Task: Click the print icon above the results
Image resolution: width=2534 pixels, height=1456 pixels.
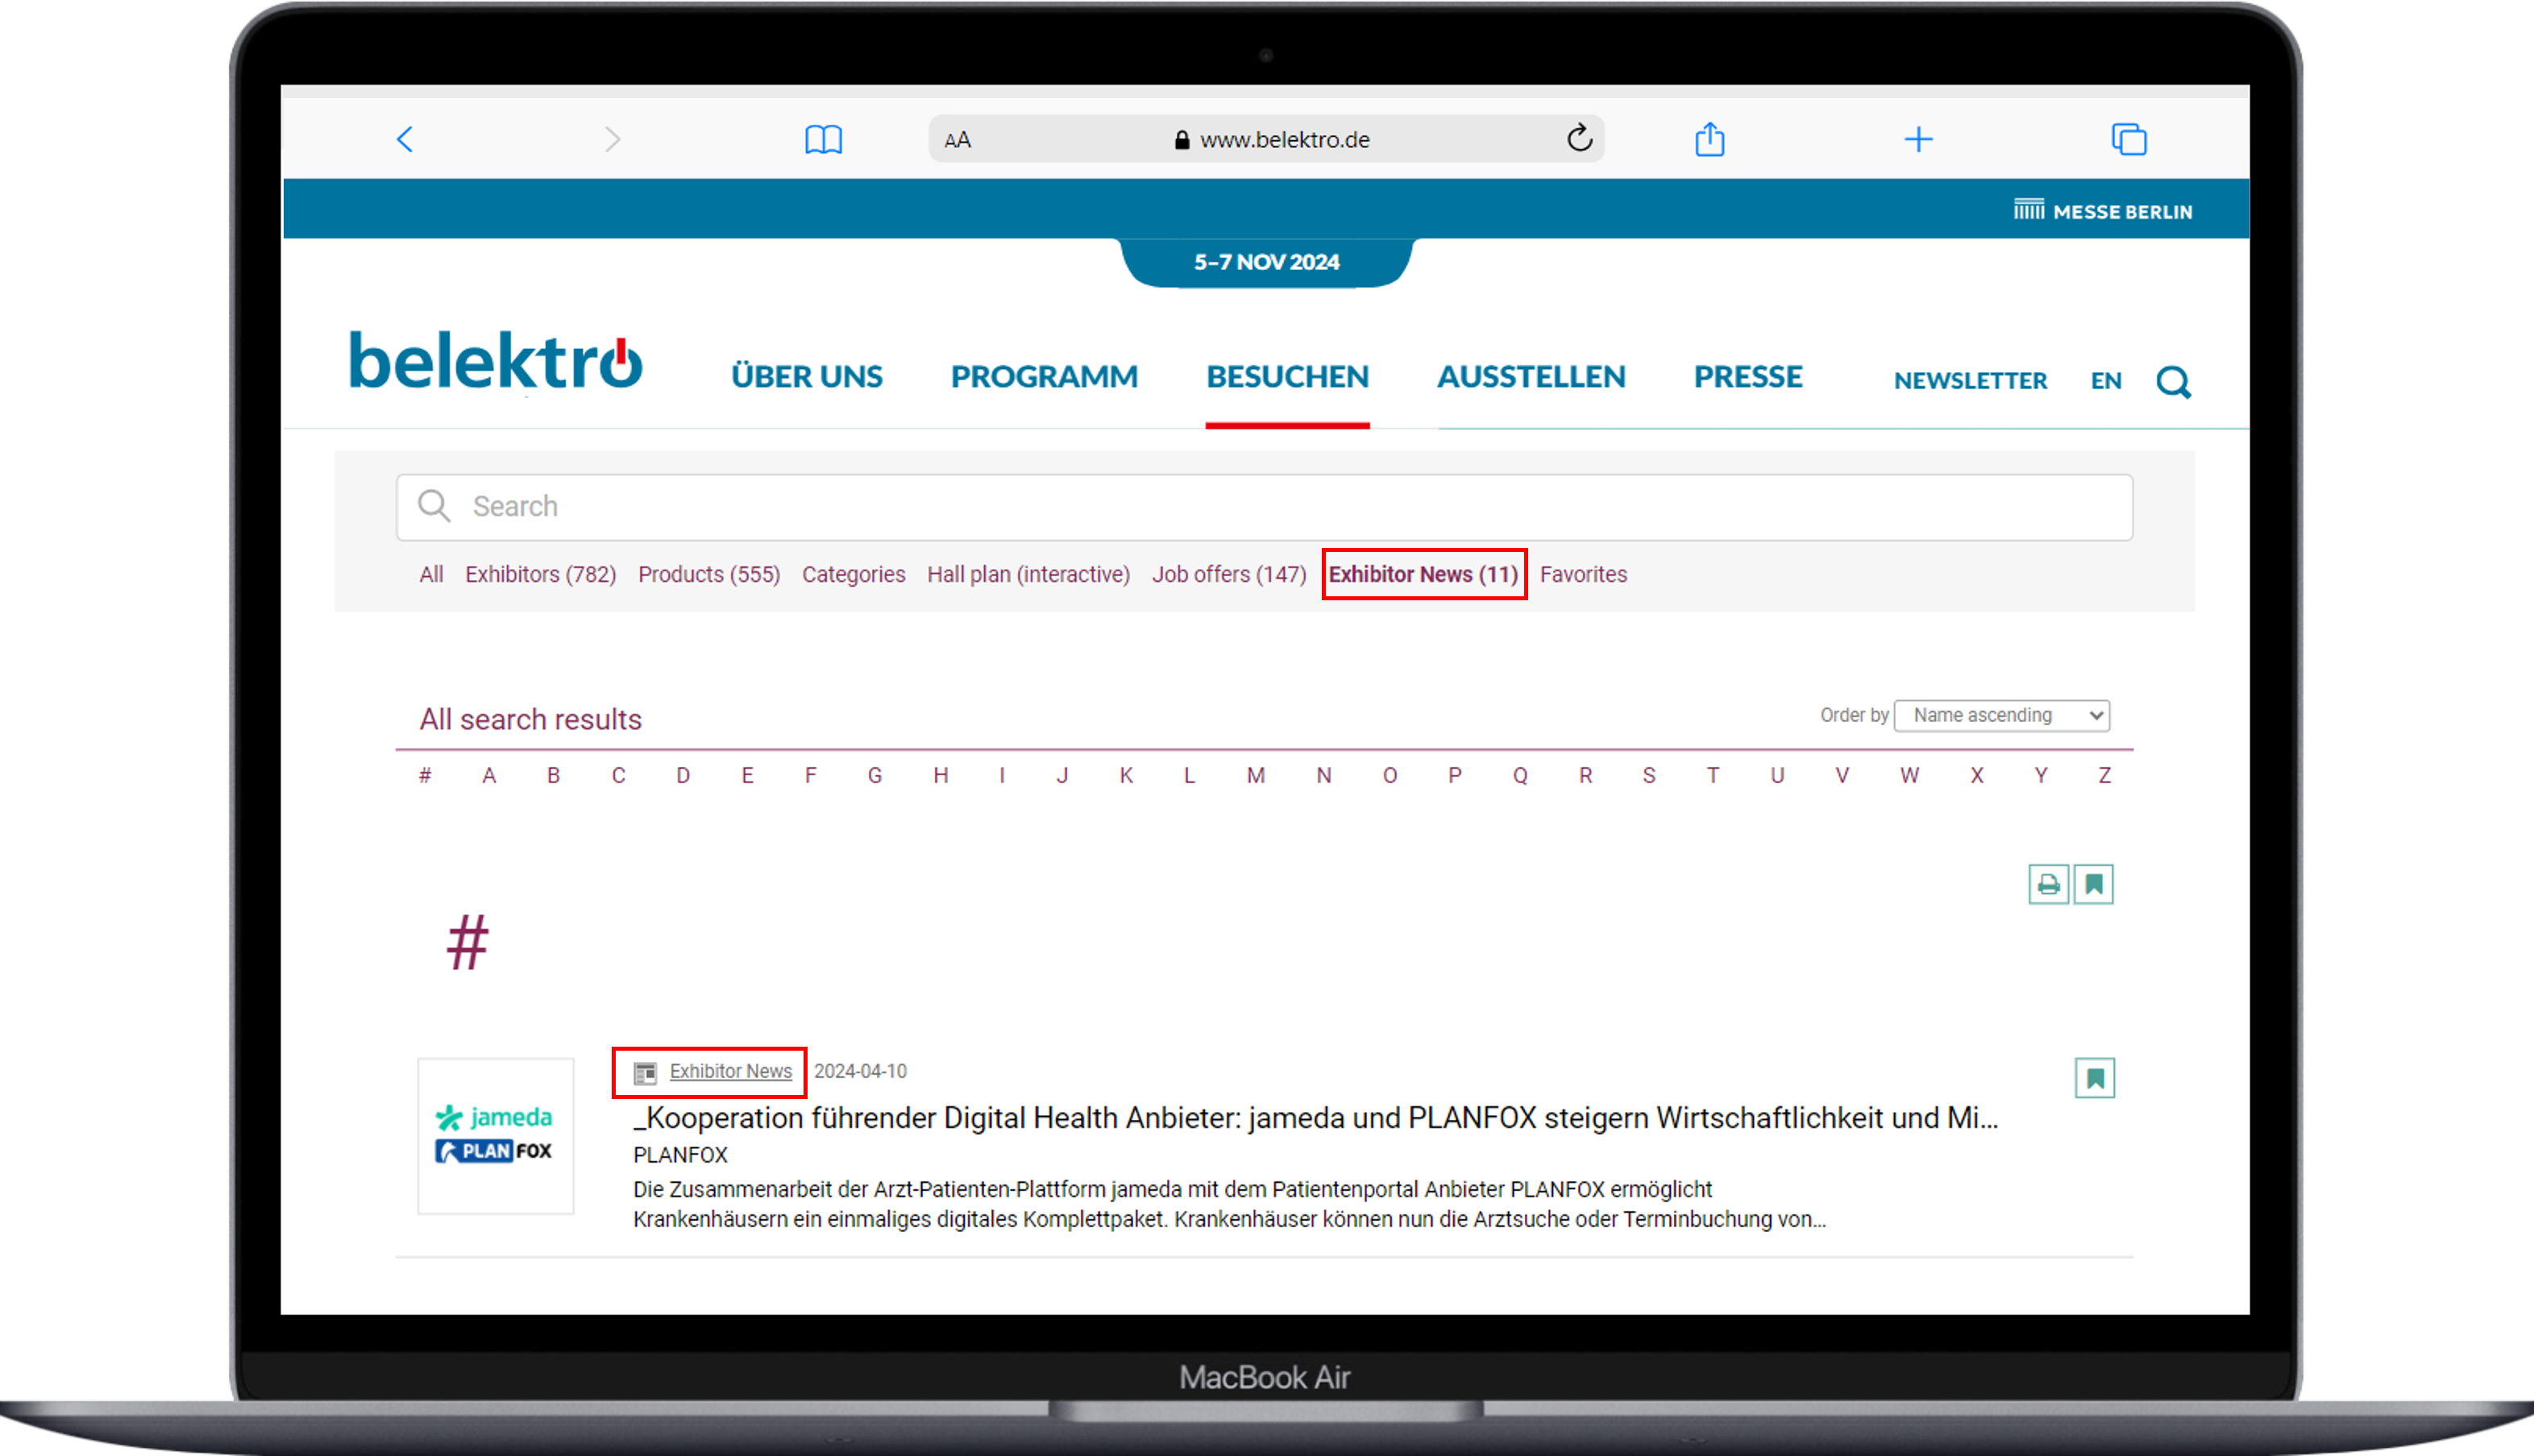Action: 2048,884
